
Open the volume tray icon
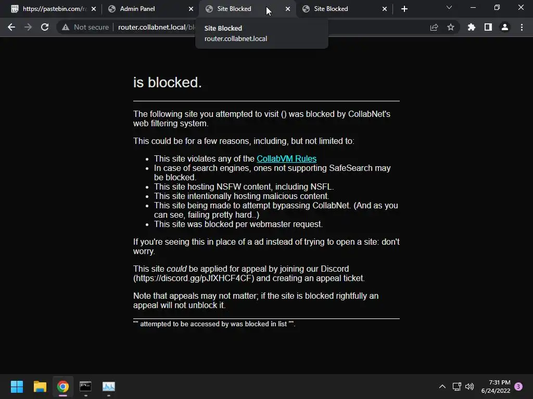click(469, 387)
